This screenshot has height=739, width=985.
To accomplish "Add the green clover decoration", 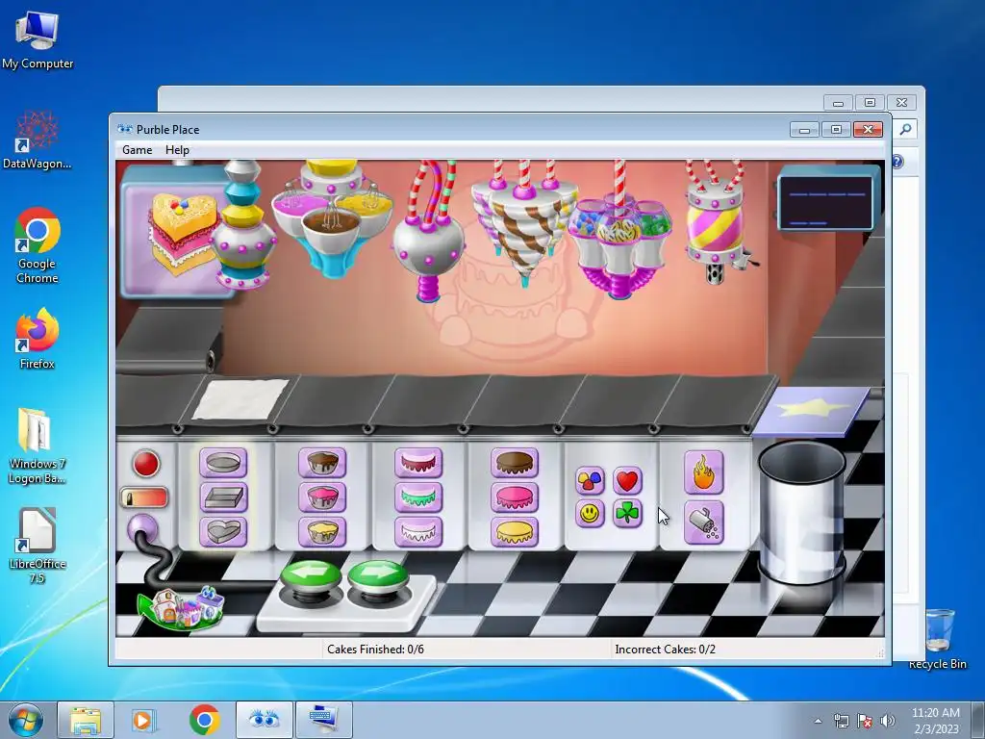I will [627, 514].
